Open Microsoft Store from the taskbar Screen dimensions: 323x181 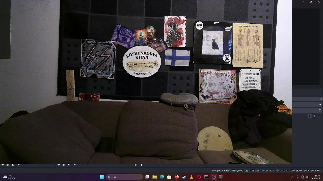(169, 177)
